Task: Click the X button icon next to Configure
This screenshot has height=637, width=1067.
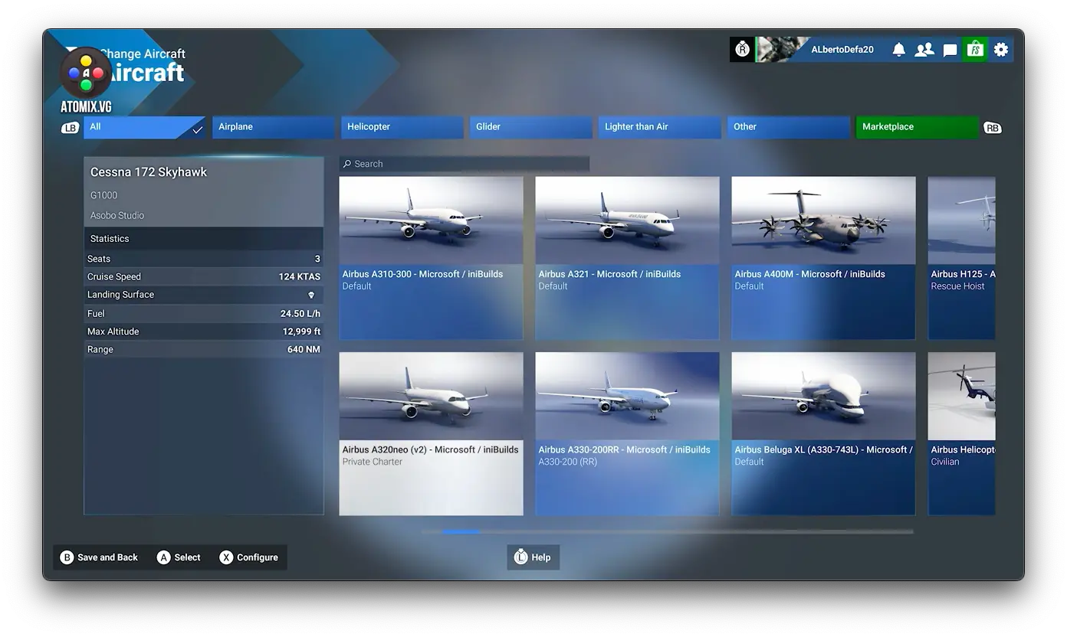Action: tap(226, 557)
